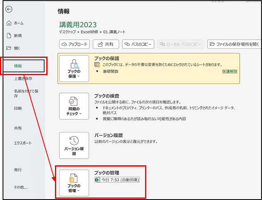Screen dimensions: 262x200
Task: Open エクスポート from the sidebar
Action: (23, 143)
